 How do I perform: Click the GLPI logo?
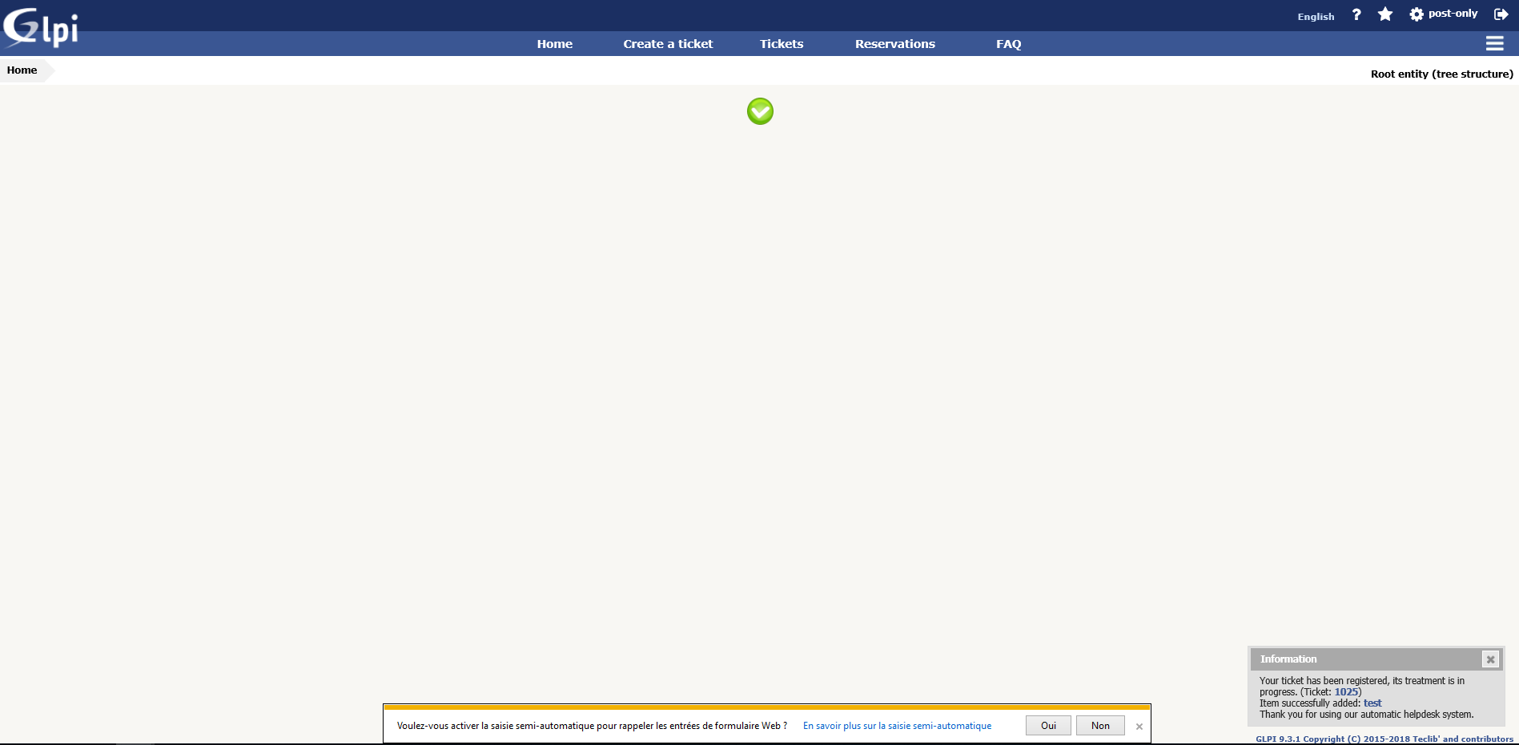40,27
